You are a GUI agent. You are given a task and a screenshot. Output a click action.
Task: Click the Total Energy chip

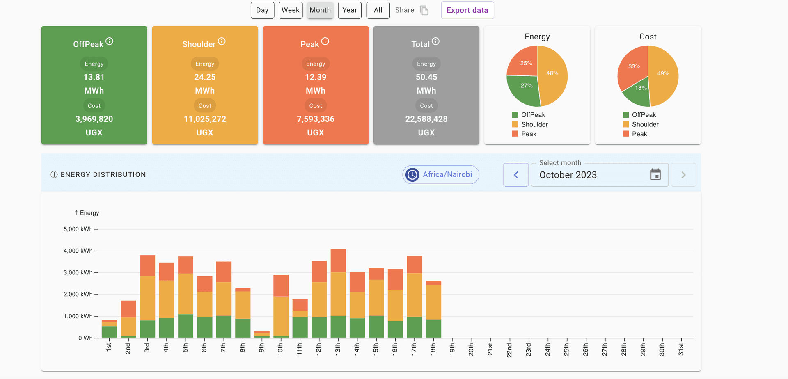(426, 64)
